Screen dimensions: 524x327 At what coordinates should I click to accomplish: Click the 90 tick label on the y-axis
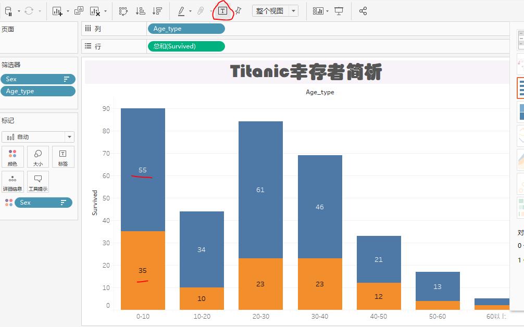(106, 108)
